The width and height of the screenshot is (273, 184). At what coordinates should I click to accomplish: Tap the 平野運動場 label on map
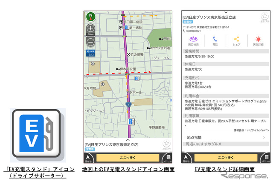pos(157,127)
